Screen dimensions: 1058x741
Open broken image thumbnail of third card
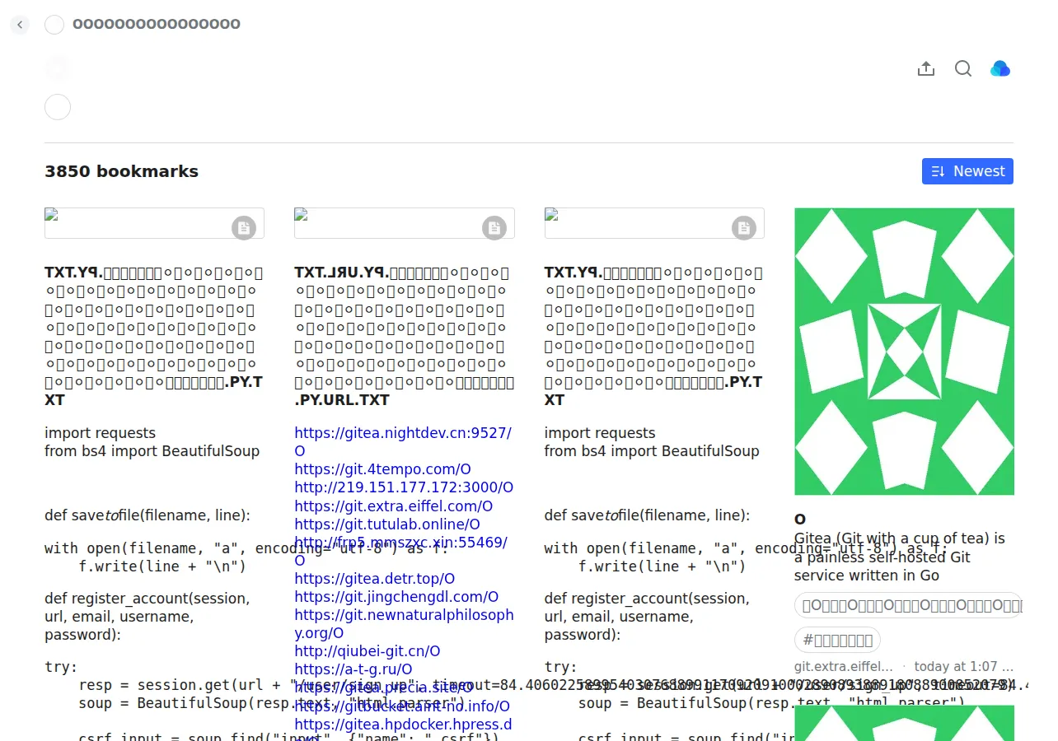coord(654,223)
